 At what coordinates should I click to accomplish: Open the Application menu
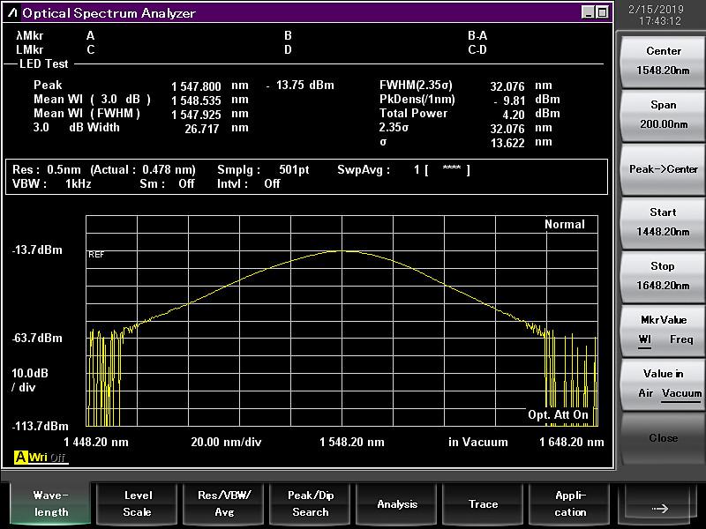coord(570,503)
